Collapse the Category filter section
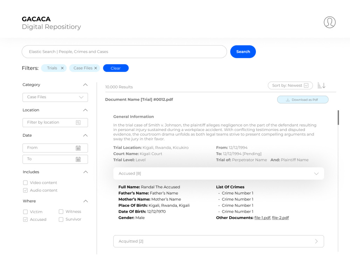 (x=85, y=85)
